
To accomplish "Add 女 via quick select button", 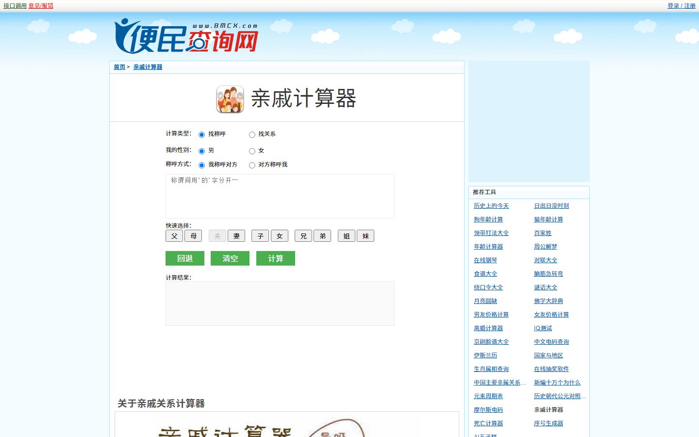I will tap(280, 236).
